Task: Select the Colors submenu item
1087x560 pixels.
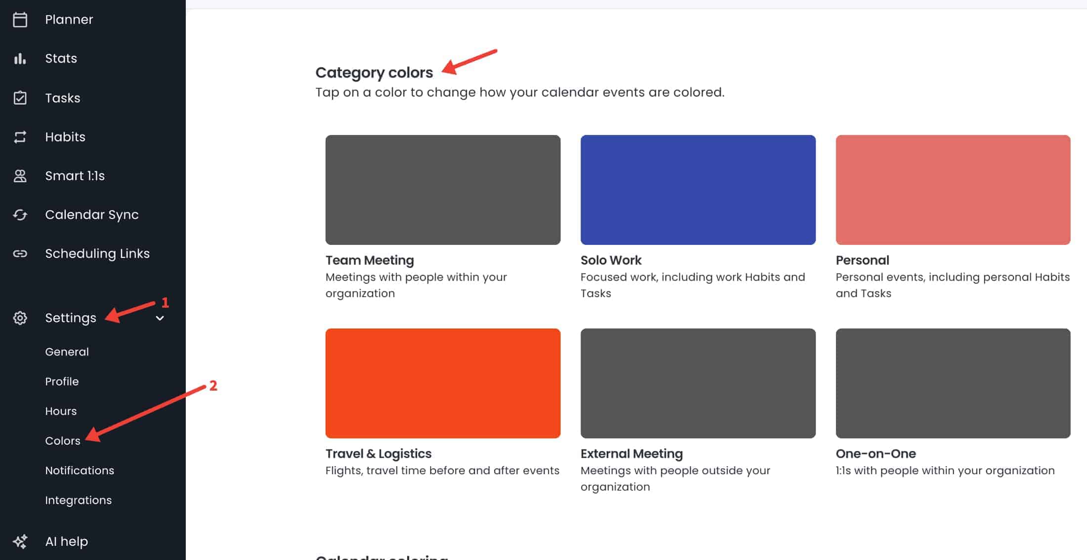Action: click(x=63, y=440)
